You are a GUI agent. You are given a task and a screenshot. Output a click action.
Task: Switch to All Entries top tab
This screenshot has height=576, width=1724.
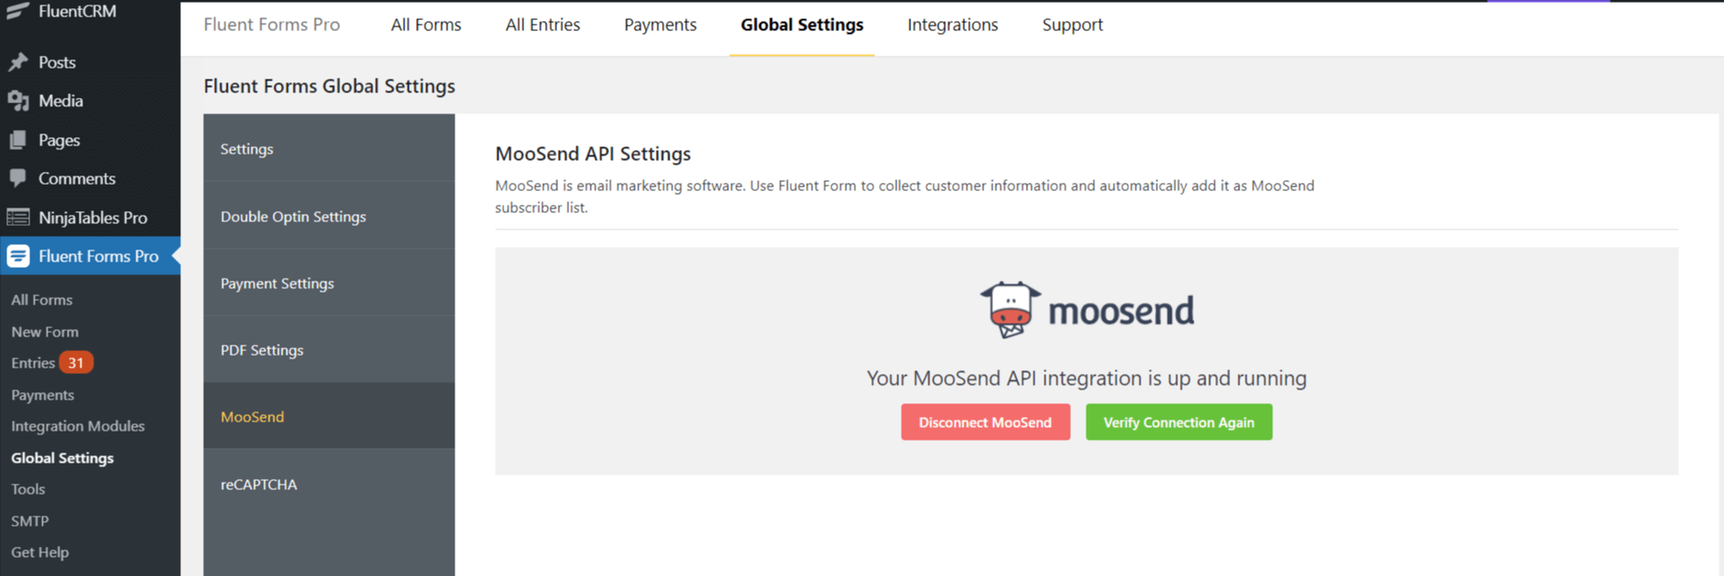tap(542, 25)
